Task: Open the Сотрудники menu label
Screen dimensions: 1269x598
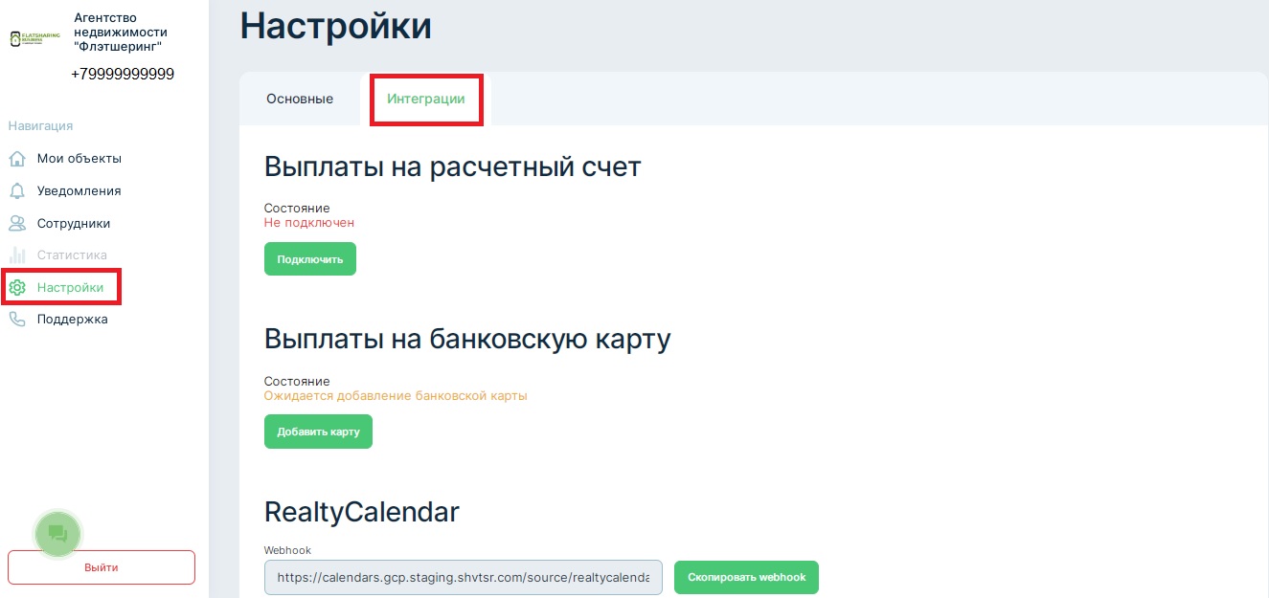Action: [x=74, y=223]
